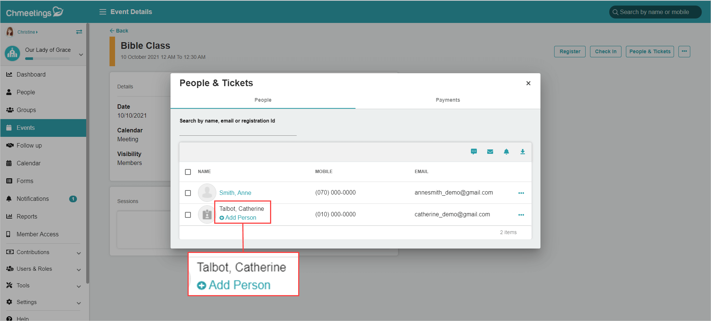Open the Christine user menu
Screen dimensions: 711x321
coord(27,32)
